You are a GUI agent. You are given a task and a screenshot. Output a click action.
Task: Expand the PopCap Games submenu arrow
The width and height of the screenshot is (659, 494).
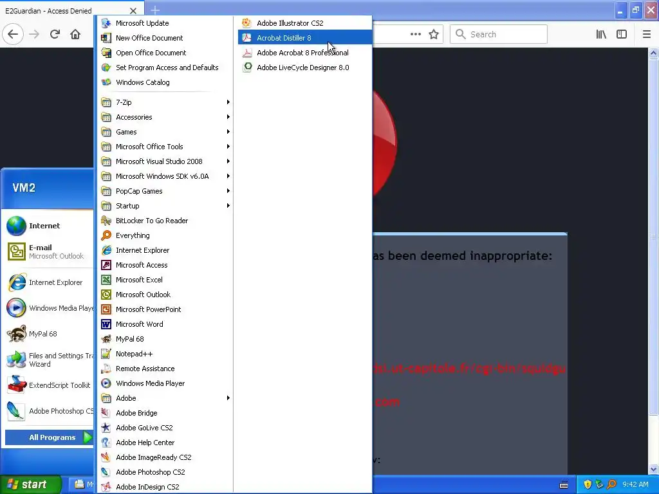228,191
